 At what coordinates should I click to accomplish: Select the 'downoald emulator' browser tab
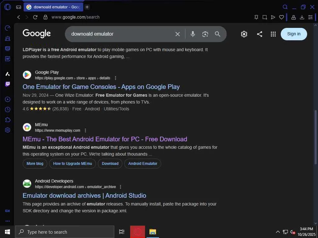coord(53,7)
